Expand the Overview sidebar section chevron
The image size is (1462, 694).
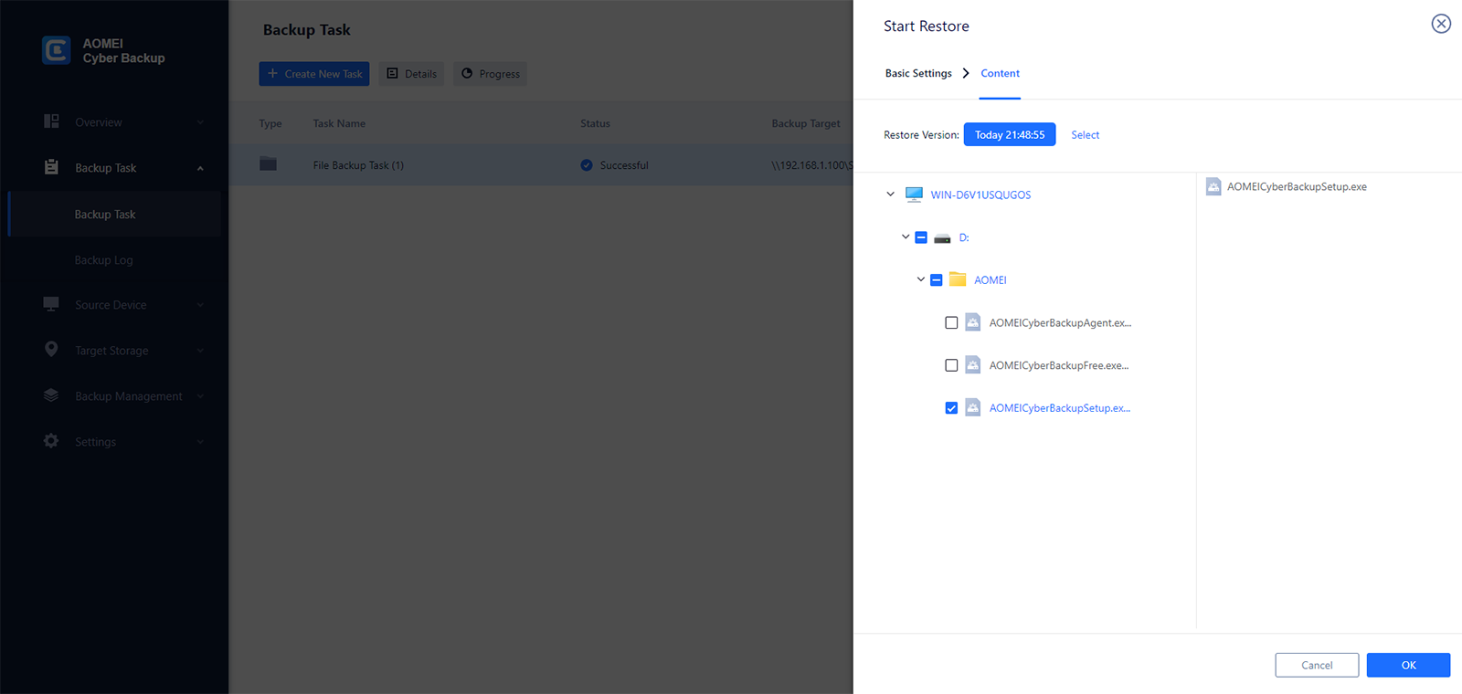200,122
